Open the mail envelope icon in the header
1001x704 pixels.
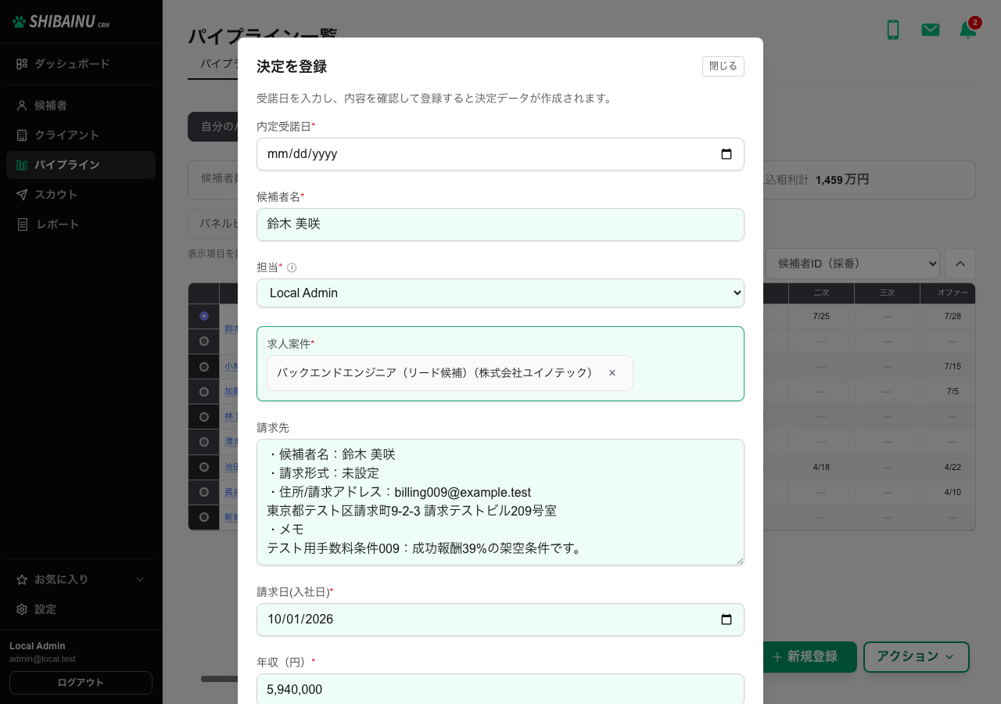(931, 30)
